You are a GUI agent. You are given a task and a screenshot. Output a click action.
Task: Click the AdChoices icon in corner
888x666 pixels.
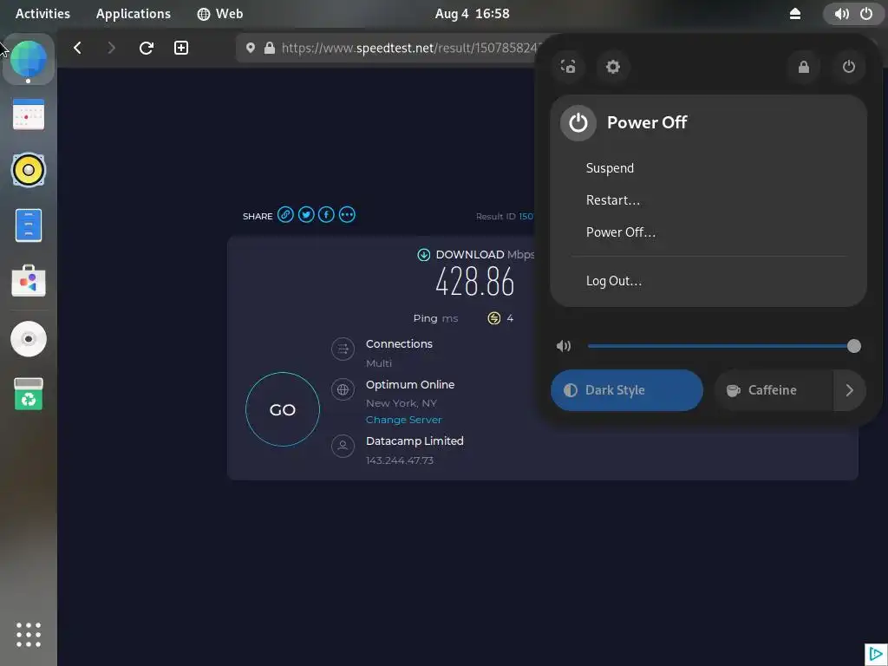coord(876,655)
